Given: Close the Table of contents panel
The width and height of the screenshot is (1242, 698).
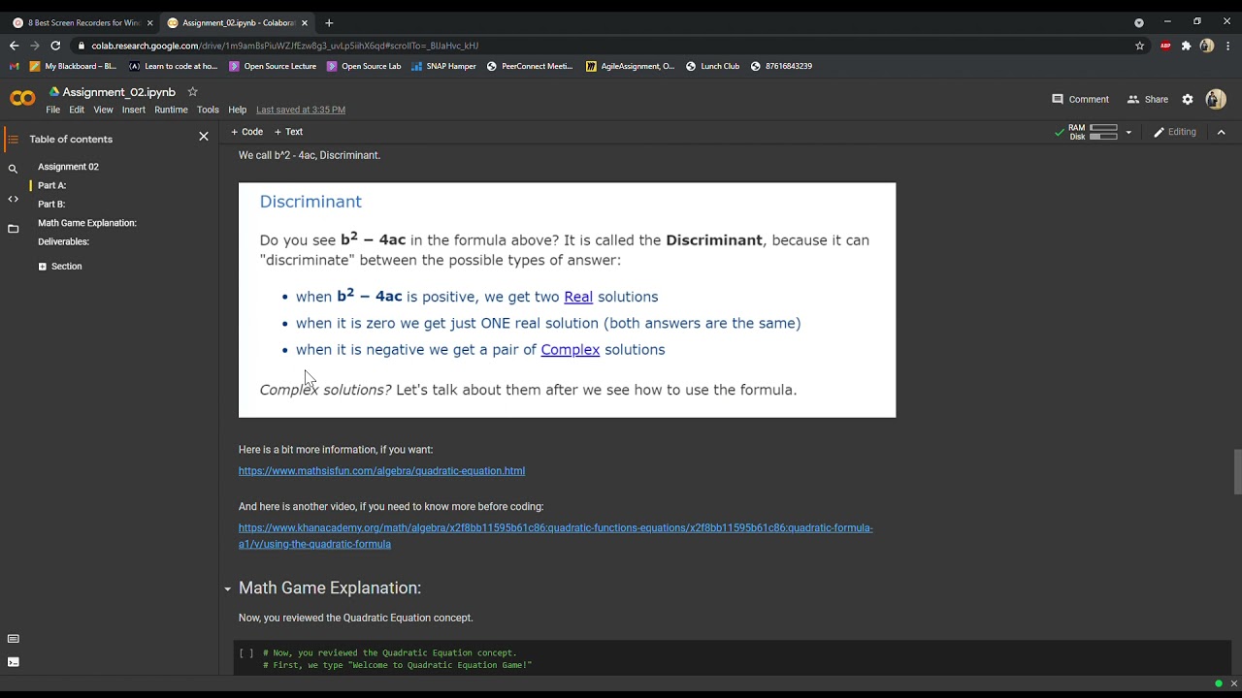Looking at the screenshot, I should click(204, 137).
